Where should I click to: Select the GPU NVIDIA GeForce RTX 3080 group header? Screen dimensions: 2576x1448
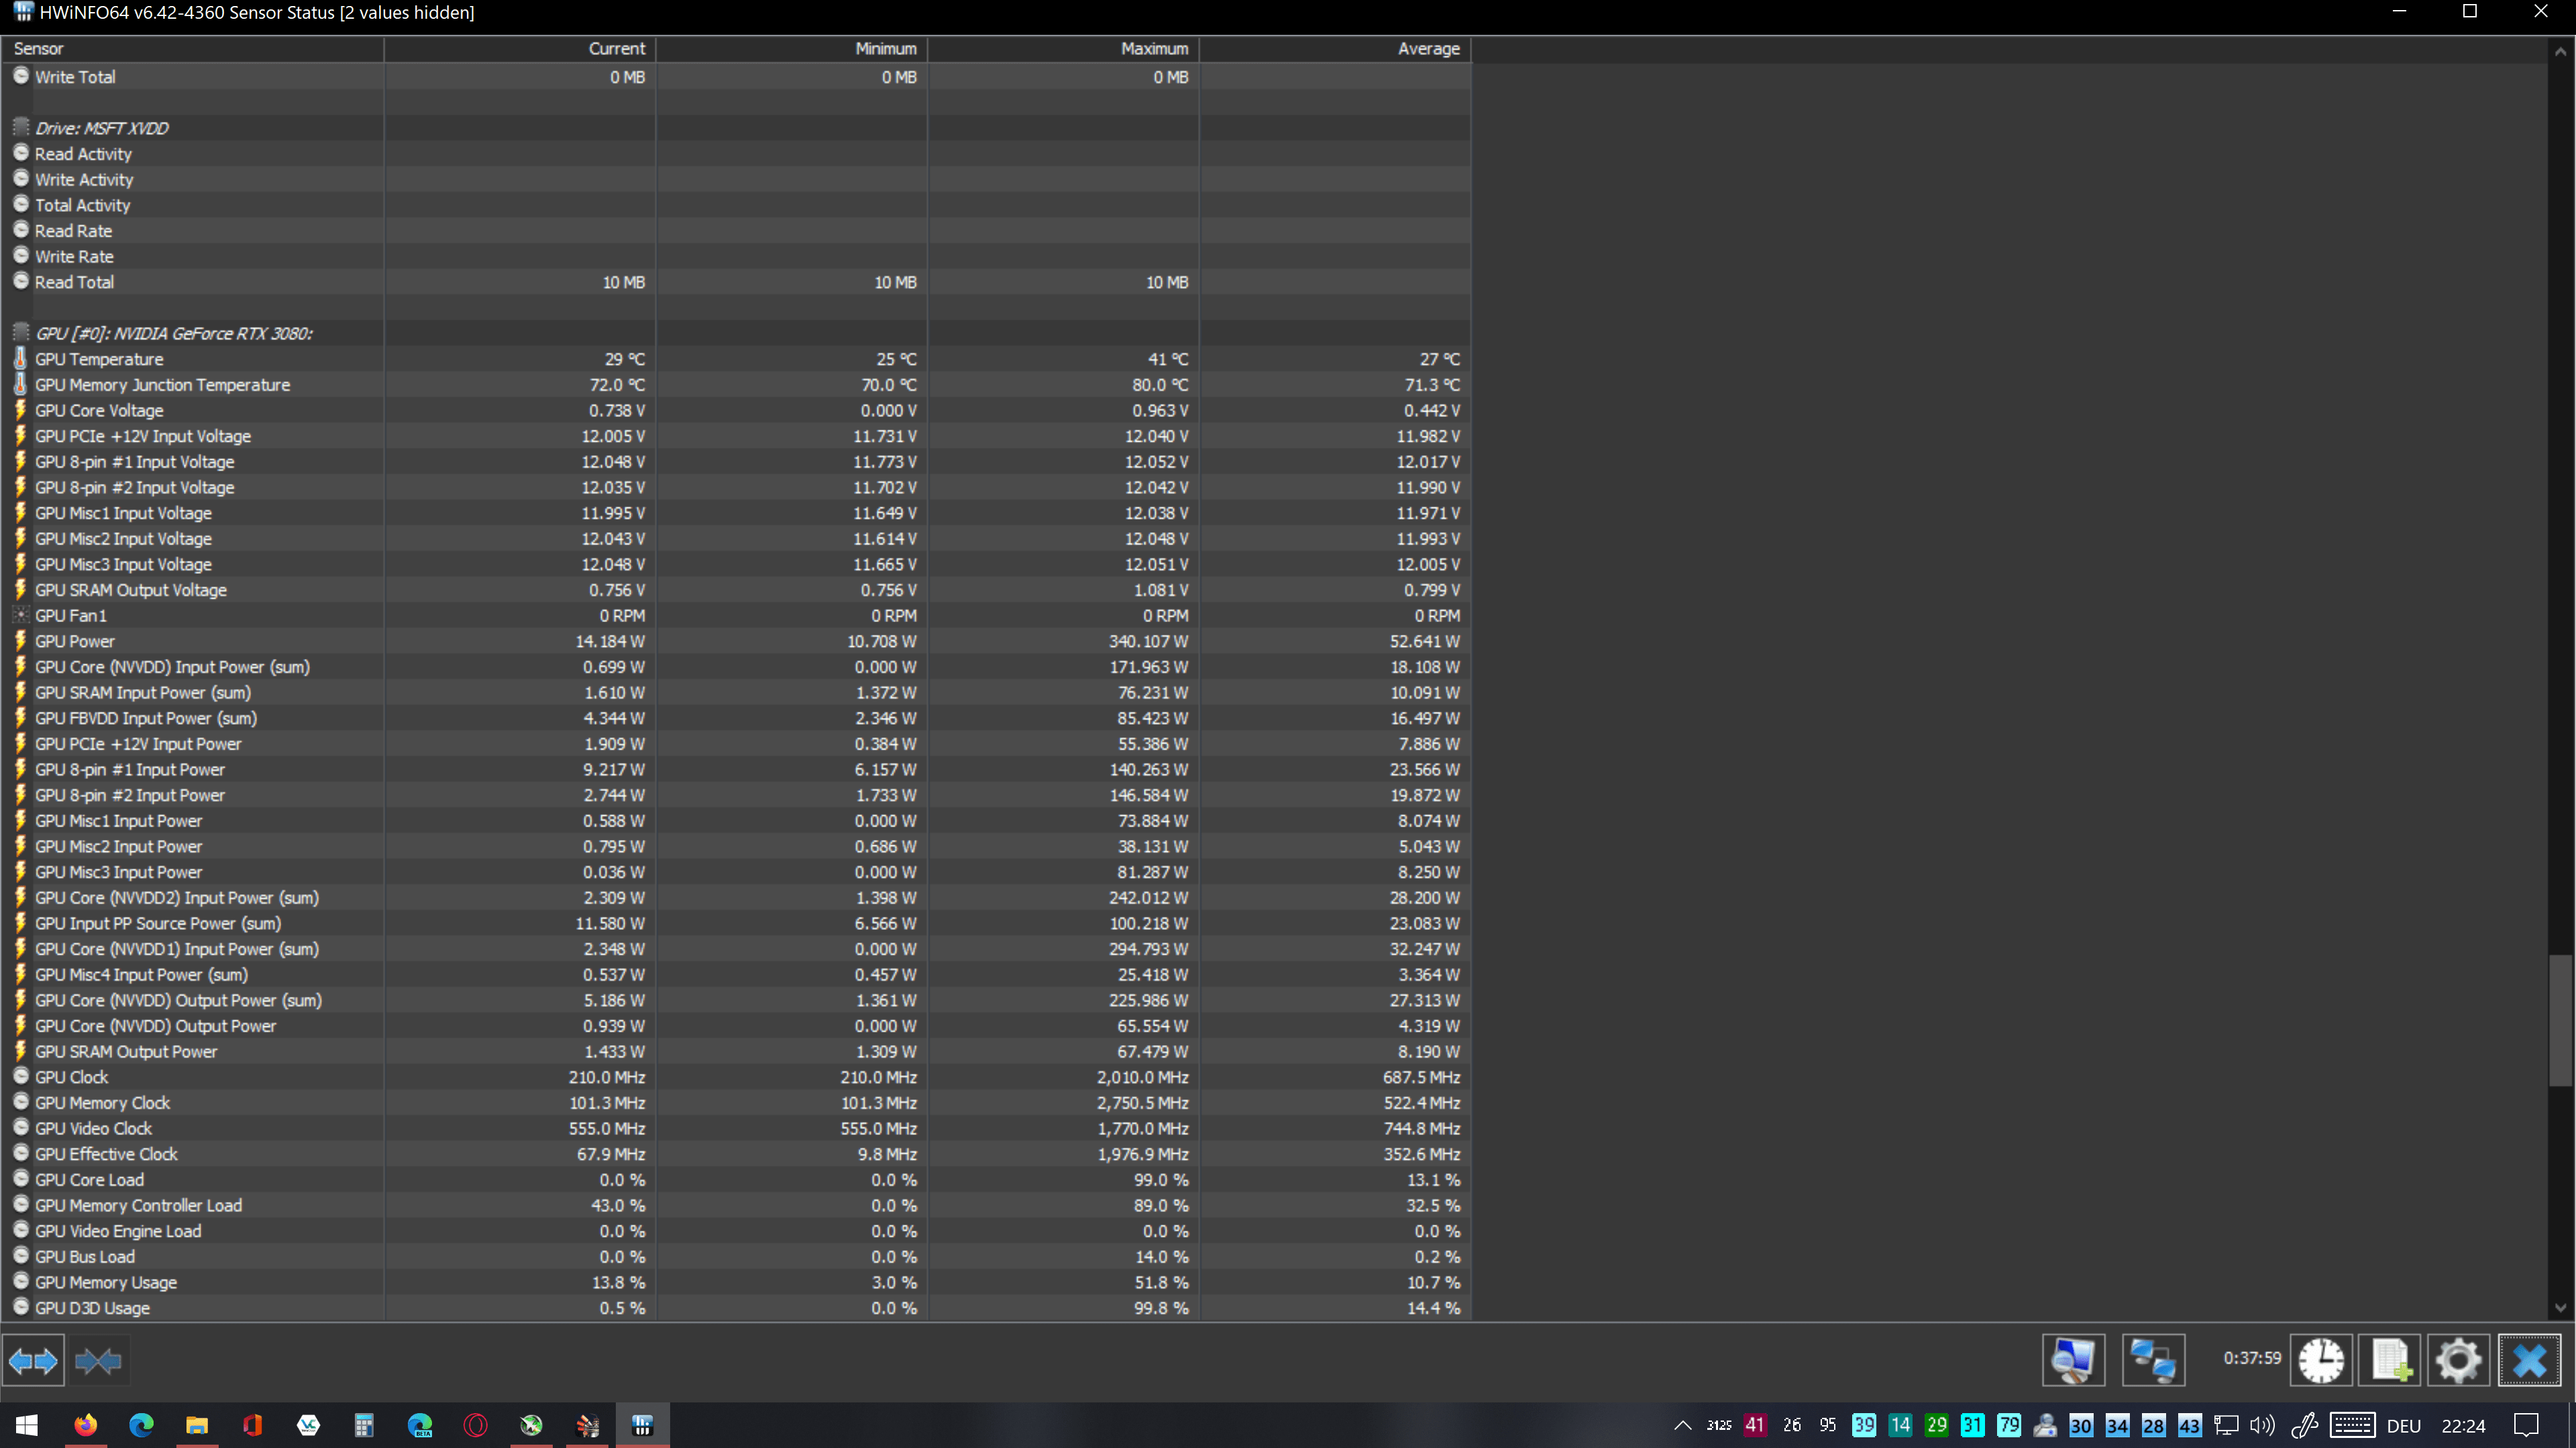(x=173, y=334)
